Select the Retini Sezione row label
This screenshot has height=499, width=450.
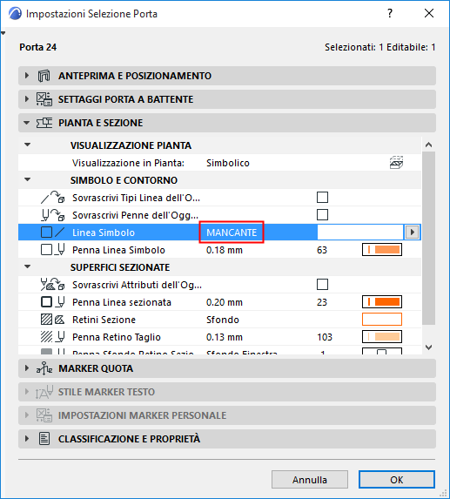pyautogui.click(x=104, y=320)
